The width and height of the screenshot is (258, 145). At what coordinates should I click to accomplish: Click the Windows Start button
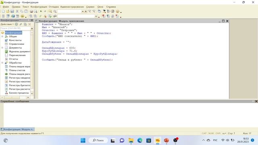tap(83, 141)
